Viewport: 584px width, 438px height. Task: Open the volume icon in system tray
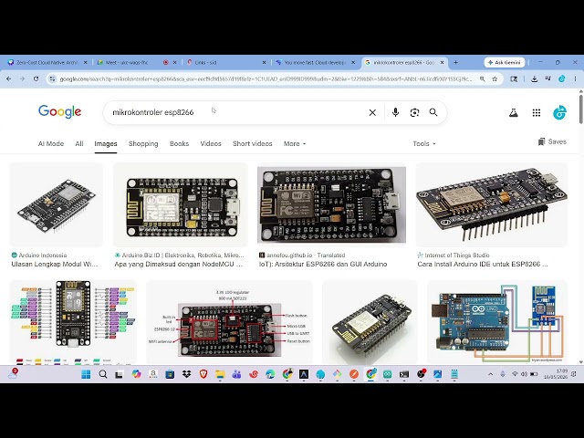(524, 374)
